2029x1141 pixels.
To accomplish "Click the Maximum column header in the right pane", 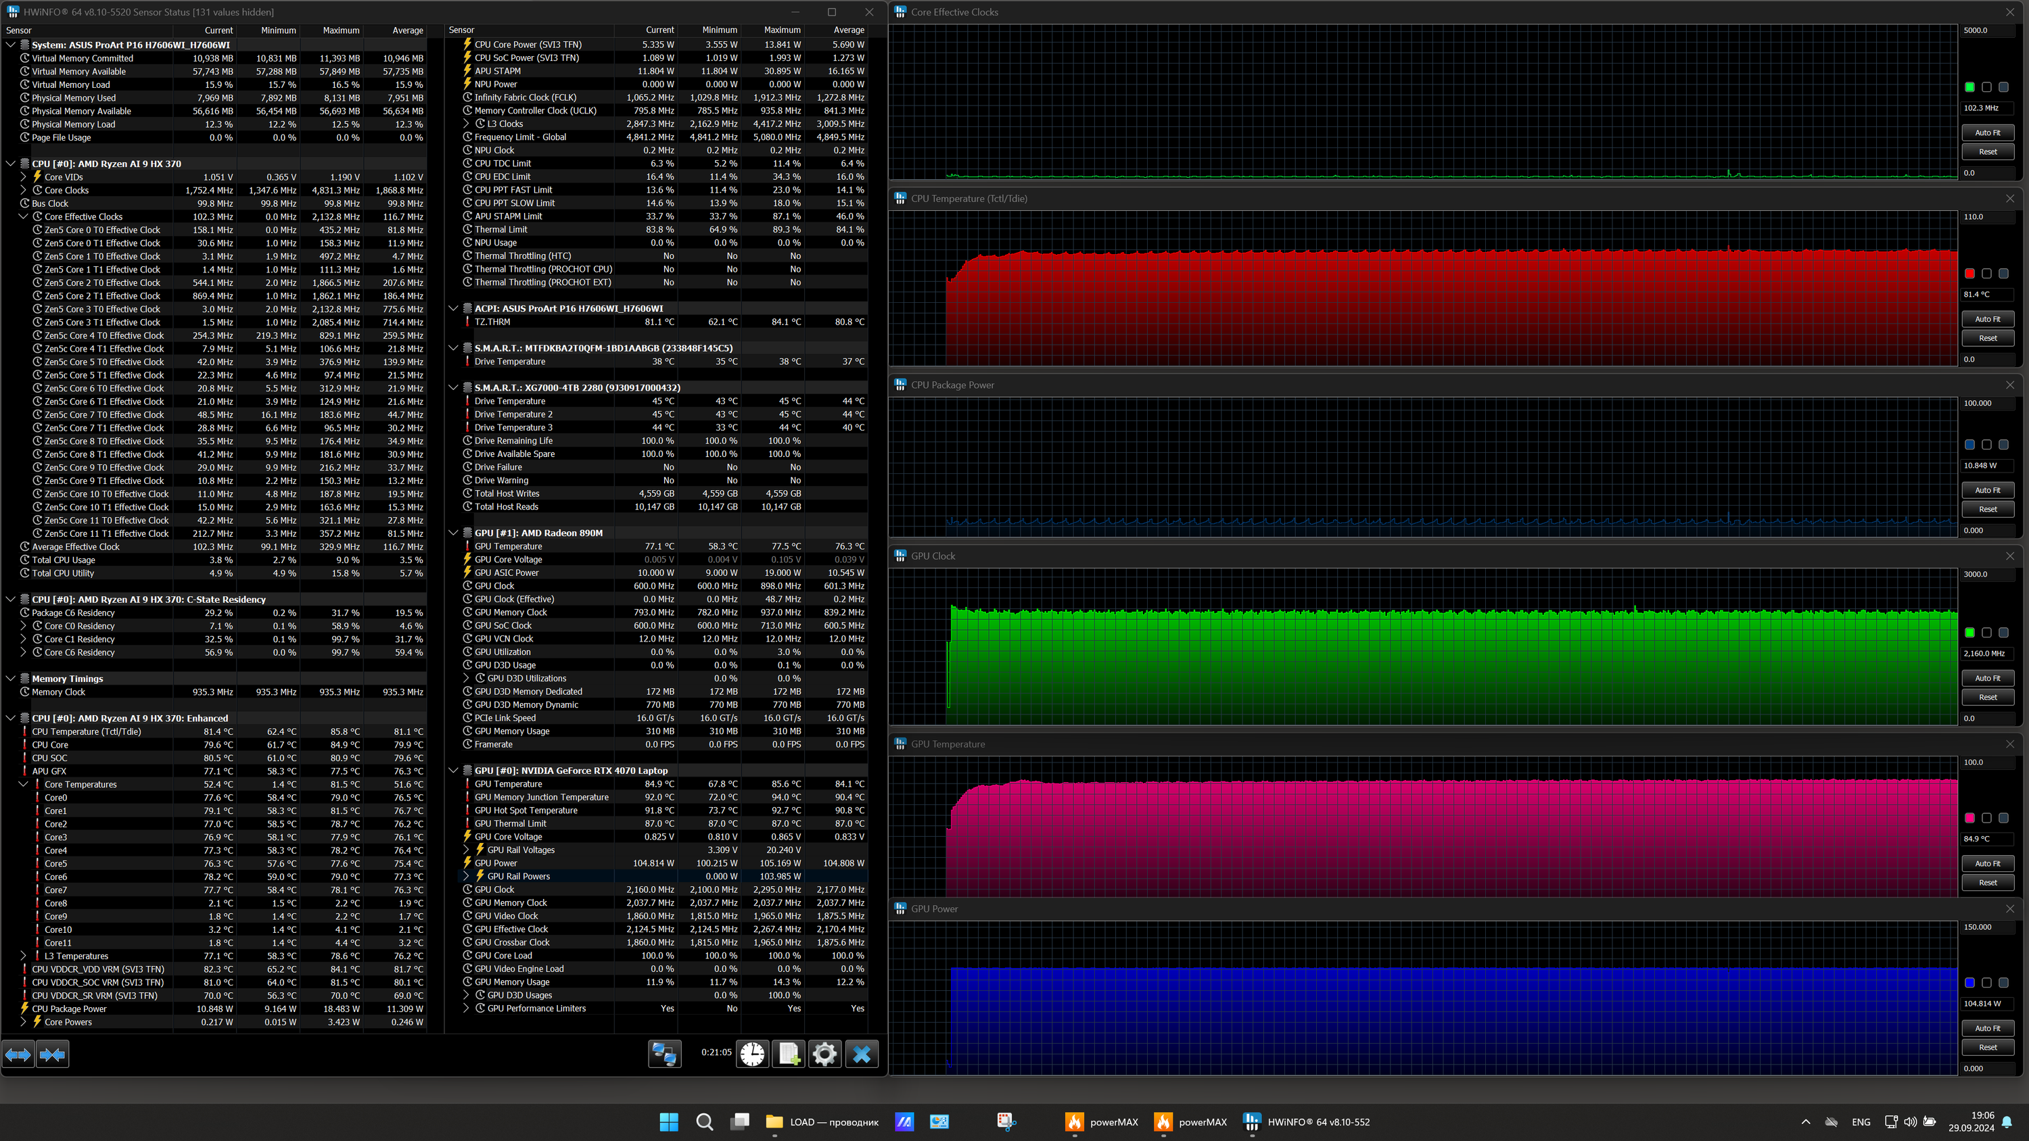I will tap(781, 30).
